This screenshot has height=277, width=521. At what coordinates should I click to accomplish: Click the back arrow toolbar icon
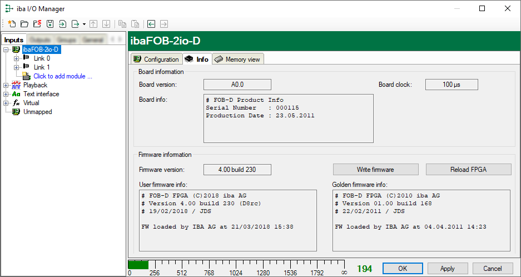pos(151,24)
